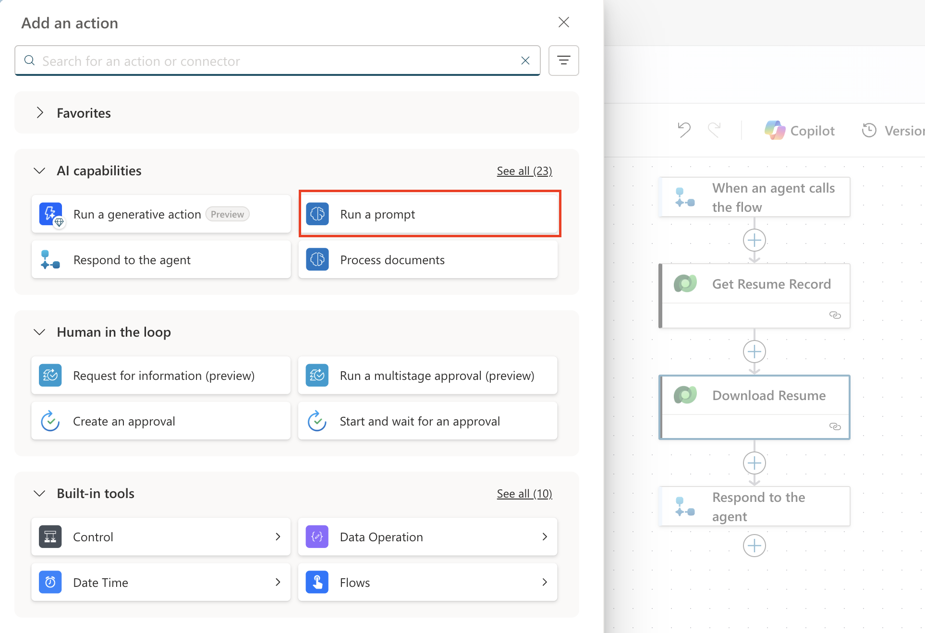925x633 pixels.
Task: Select Run a multistage approval action
Action: [x=427, y=376]
